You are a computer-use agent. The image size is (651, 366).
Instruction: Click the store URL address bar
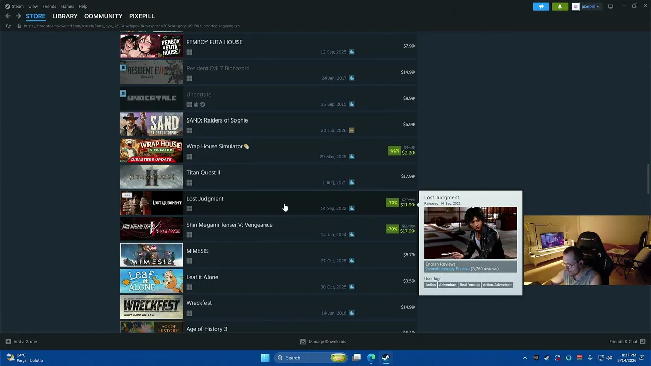click(x=131, y=26)
